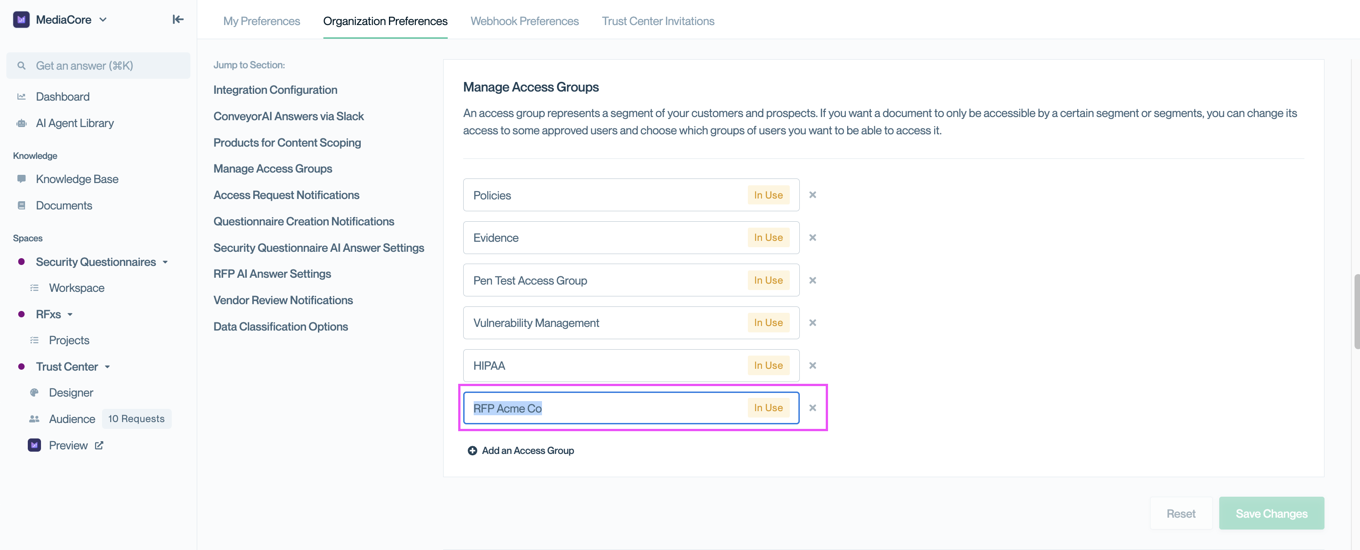
Task: Click the Knowledge Base chat icon
Action: (x=22, y=179)
